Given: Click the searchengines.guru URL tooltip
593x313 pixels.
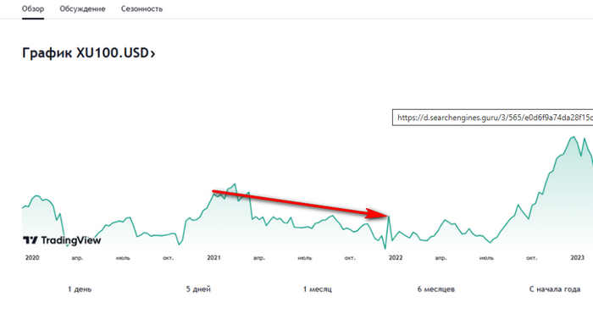Looking at the screenshot, I should click(492, 118).
